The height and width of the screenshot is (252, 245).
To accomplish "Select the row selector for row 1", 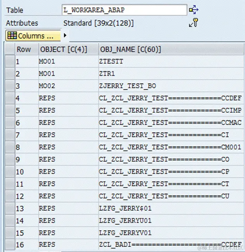I will pyautogui.click(x=10, y=61).
